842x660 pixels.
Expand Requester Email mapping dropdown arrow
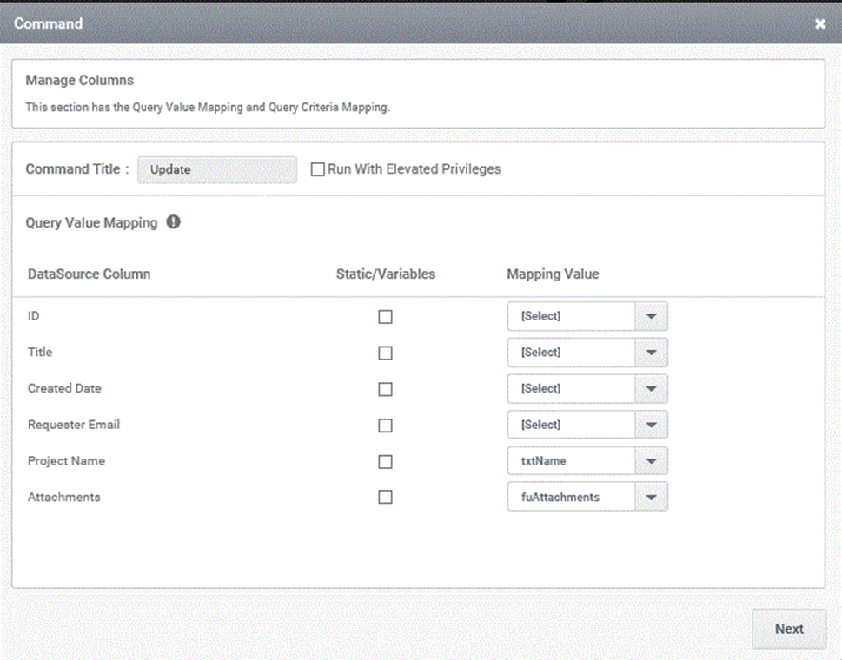point(652,425)
